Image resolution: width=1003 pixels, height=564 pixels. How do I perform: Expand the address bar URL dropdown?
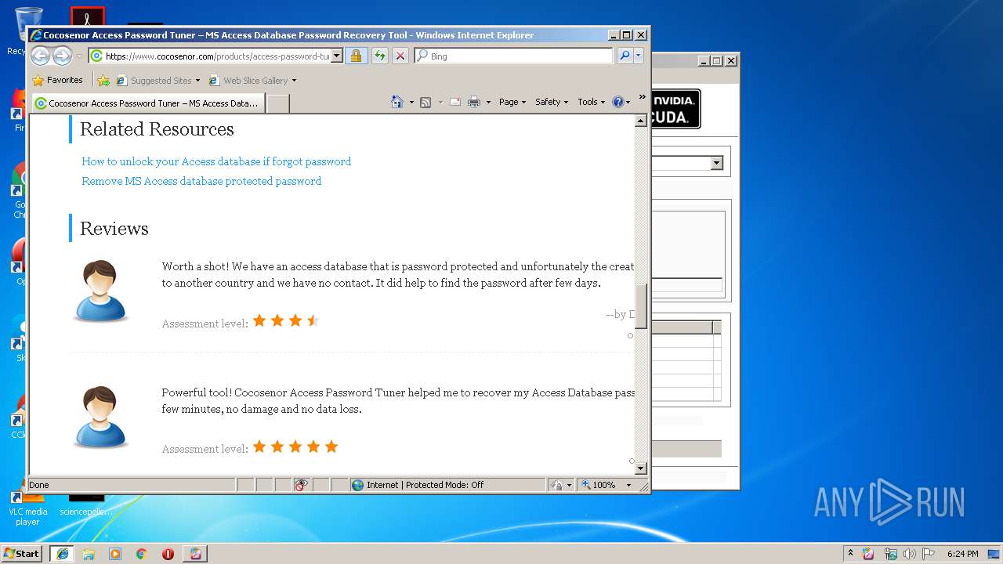click(x=337, y=56)
